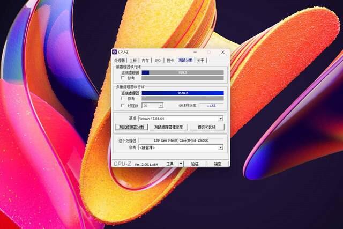Expand the 基准 Version 17.01.64 dropdown
343x229 pixels.
tap(181, 119)
